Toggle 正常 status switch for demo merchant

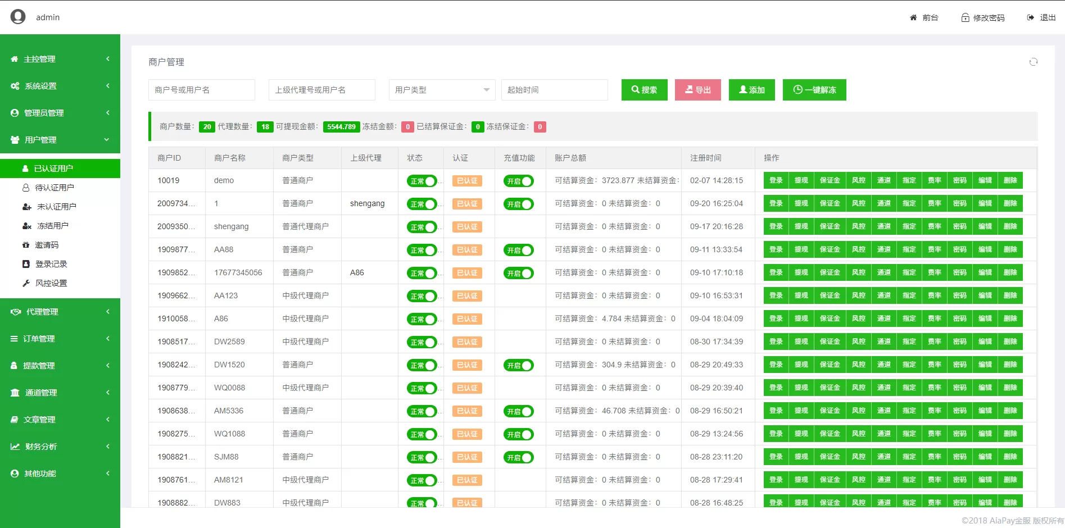click(x=422, y=181)
